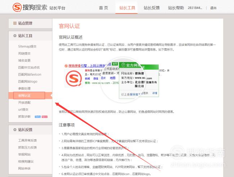Expand the 站点管理 sidebar section
The width and height of the screenshot is (234, 177).
(x=30, y=23)
